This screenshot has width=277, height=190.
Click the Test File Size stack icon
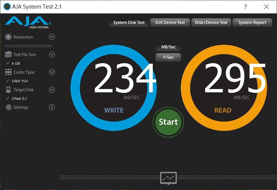click(x=8, y=54)
